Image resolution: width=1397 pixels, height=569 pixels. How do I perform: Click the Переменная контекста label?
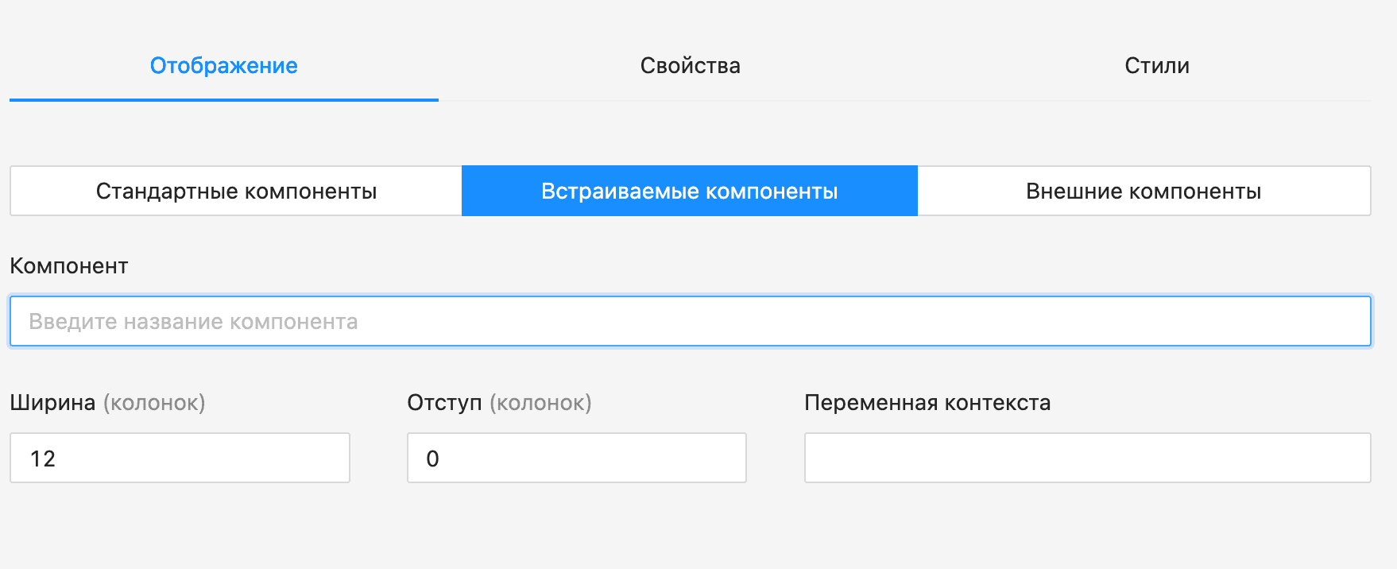tap(927, 403)
